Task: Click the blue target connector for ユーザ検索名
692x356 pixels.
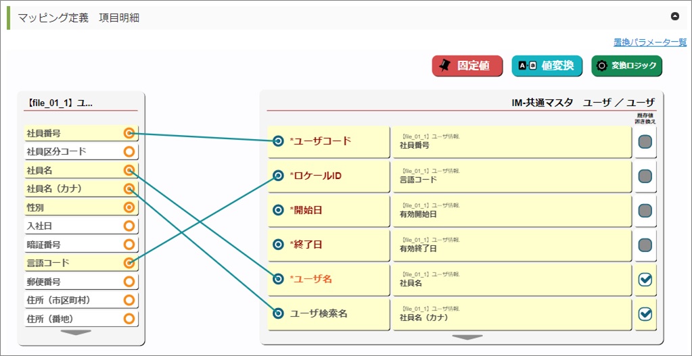Action: [277, 313]
